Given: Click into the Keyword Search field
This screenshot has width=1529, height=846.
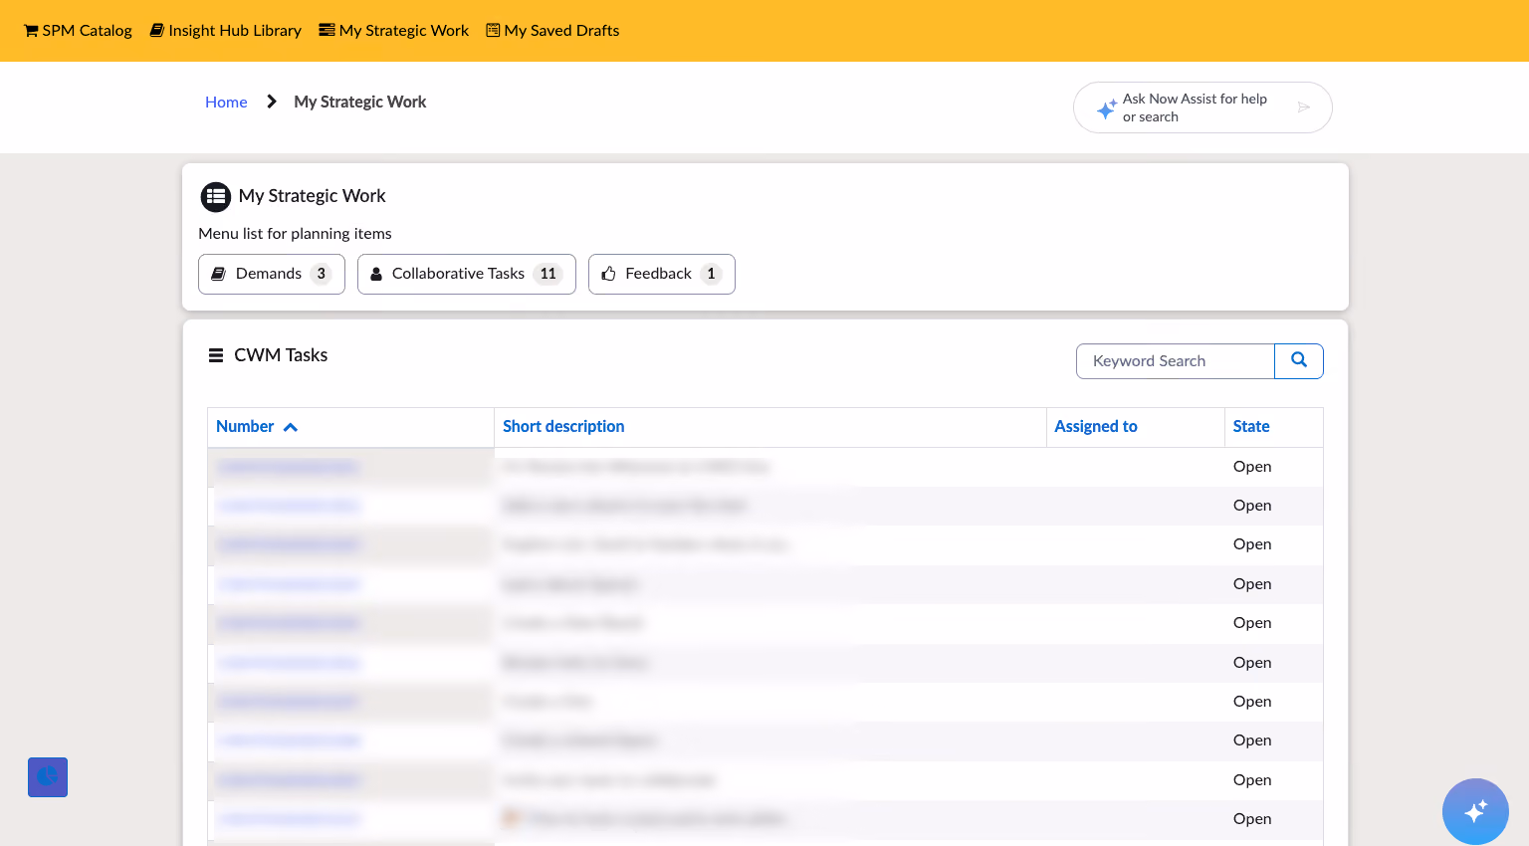Looking at the screenshot, I should click(x=1176, y=361).
